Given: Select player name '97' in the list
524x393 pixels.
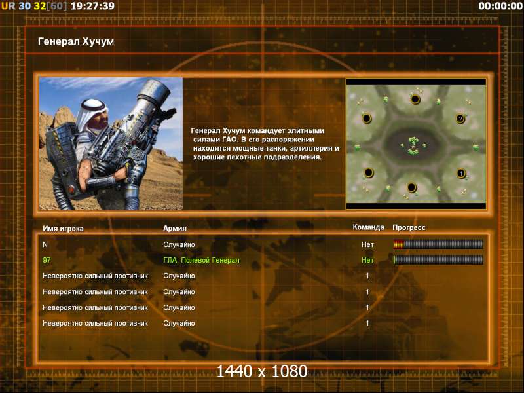Looking at the screenshot, I should point(47,260).
